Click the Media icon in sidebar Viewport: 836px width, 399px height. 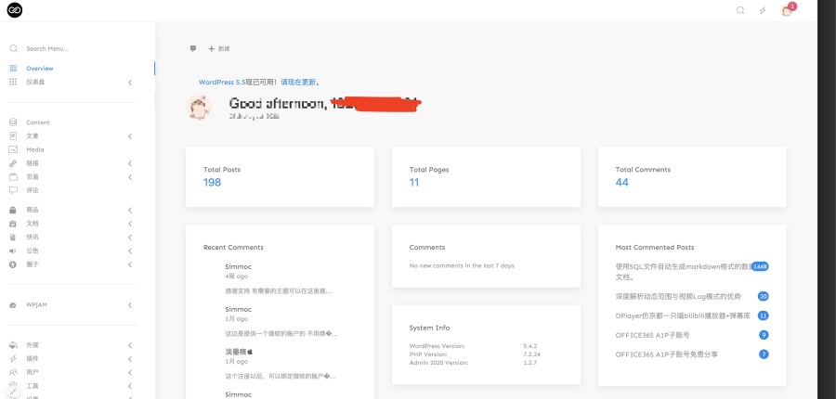pos(13,149)
